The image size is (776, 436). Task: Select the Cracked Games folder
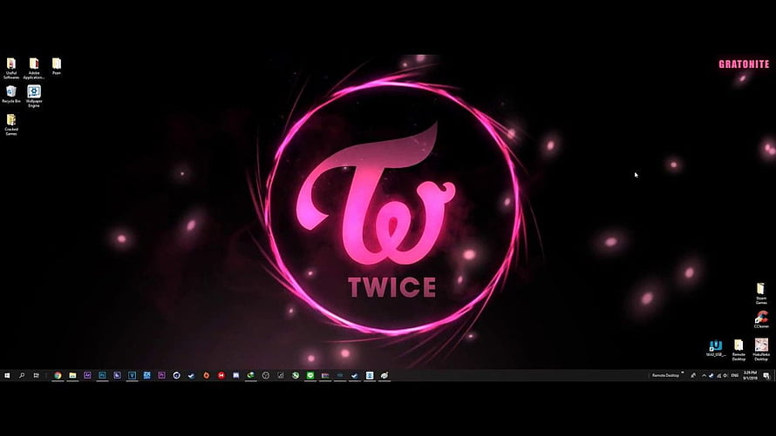(10, 124)
